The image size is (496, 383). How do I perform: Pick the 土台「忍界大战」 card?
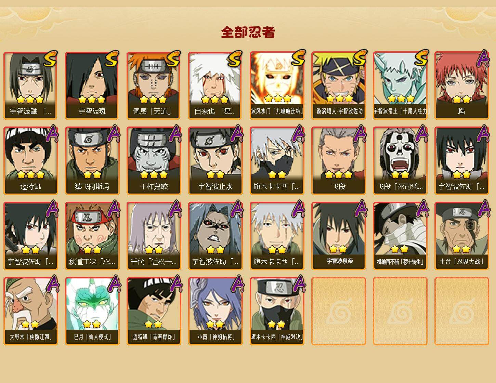pos(461,236)
